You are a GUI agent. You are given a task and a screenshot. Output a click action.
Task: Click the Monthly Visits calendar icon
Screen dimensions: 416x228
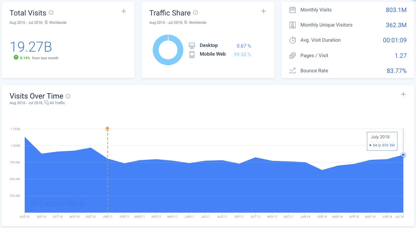point(292,10)
